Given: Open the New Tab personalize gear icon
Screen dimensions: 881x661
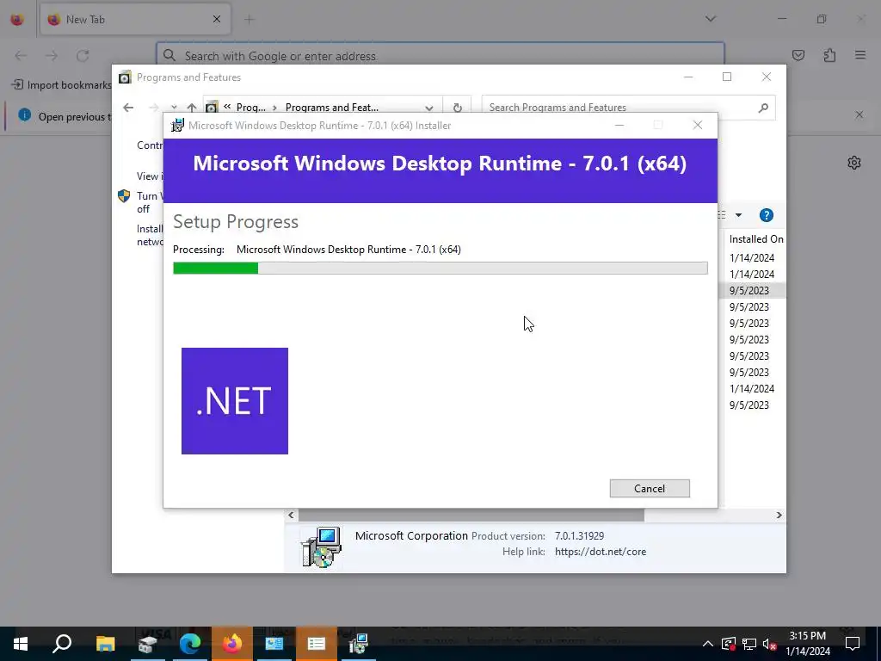Looking at the screenshot, I should (x=854, y=163).
